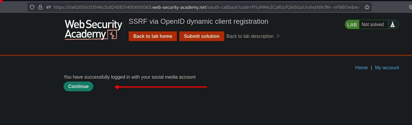
Task: Open the Back to lab description link
Action: [x=250, y=36]
